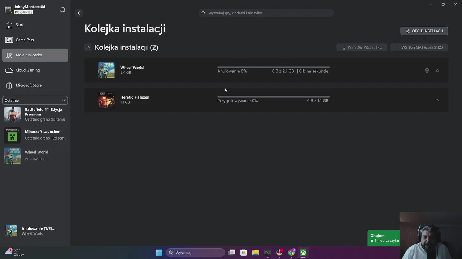The width and height of the screenshot is (462, 259).
Task: Open Microsoft Store icon in the taskbar
Action: pyautogui.click(x=244, y=253)
